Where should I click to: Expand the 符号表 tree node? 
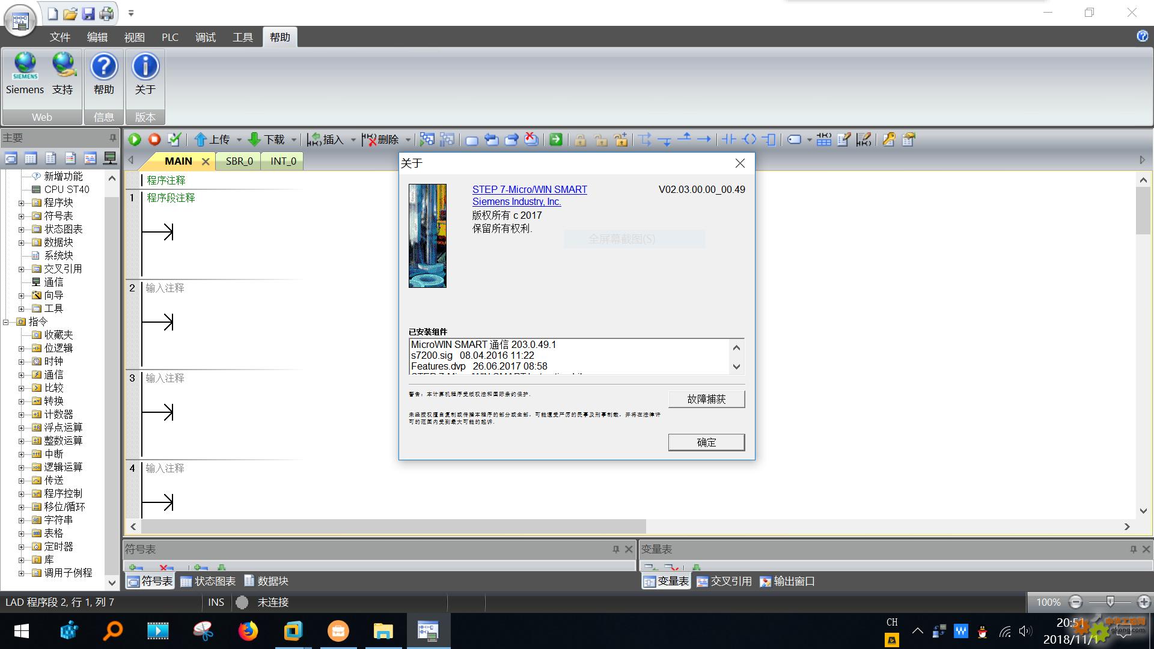(21, 216)
